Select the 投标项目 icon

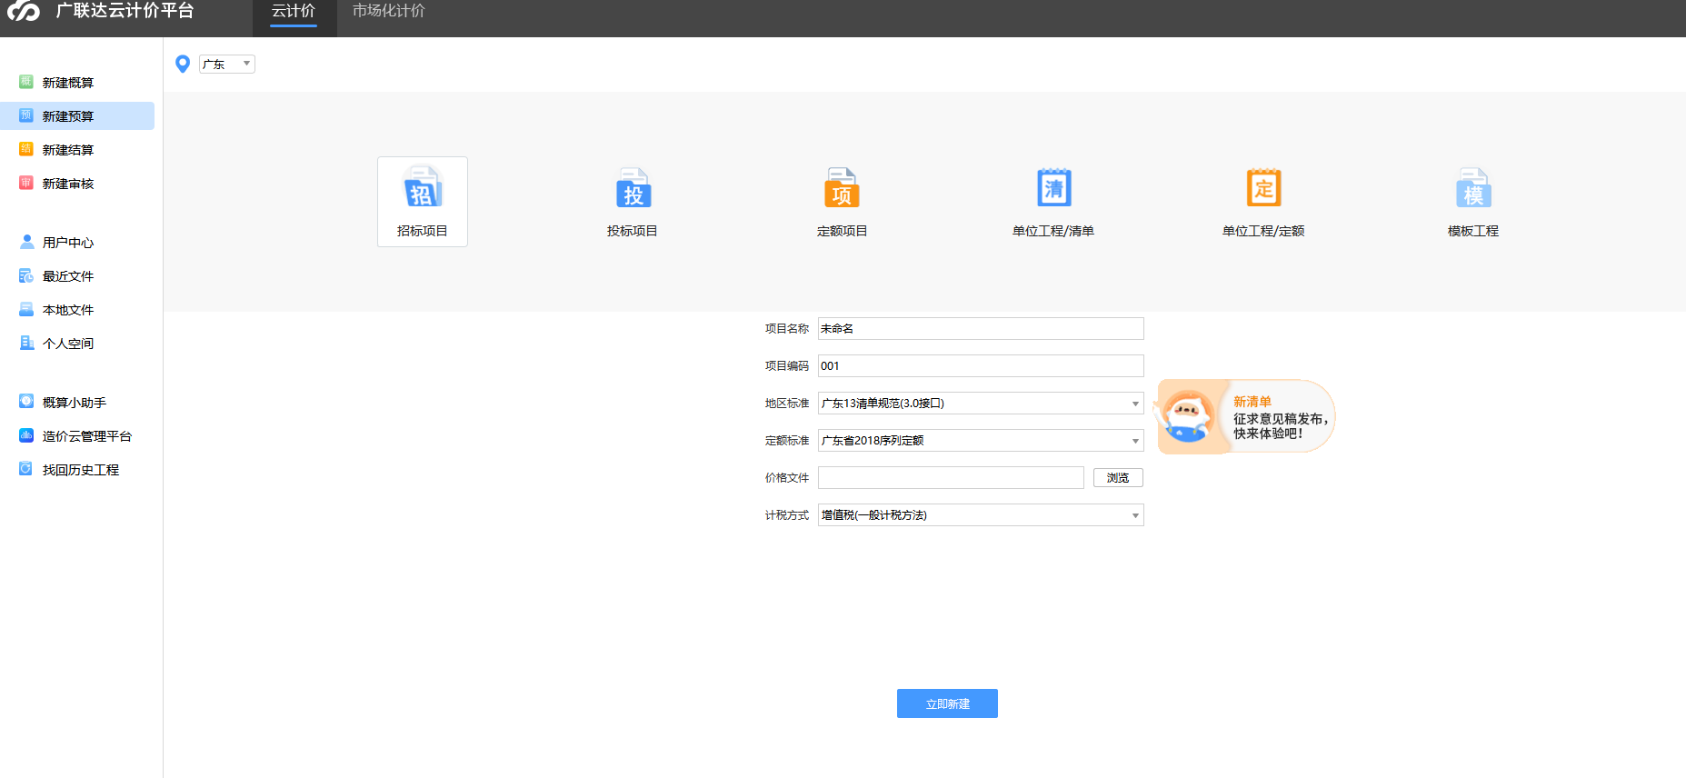click(x=633, y=187)
